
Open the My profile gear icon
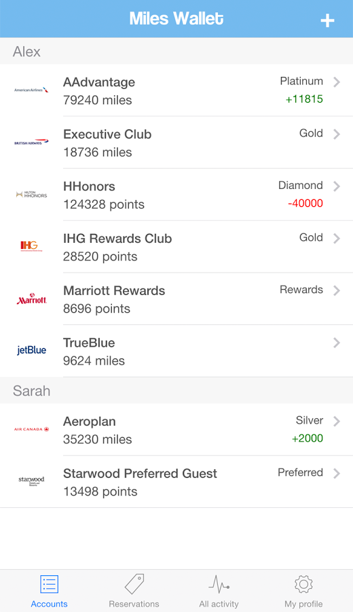coord(303,584)
